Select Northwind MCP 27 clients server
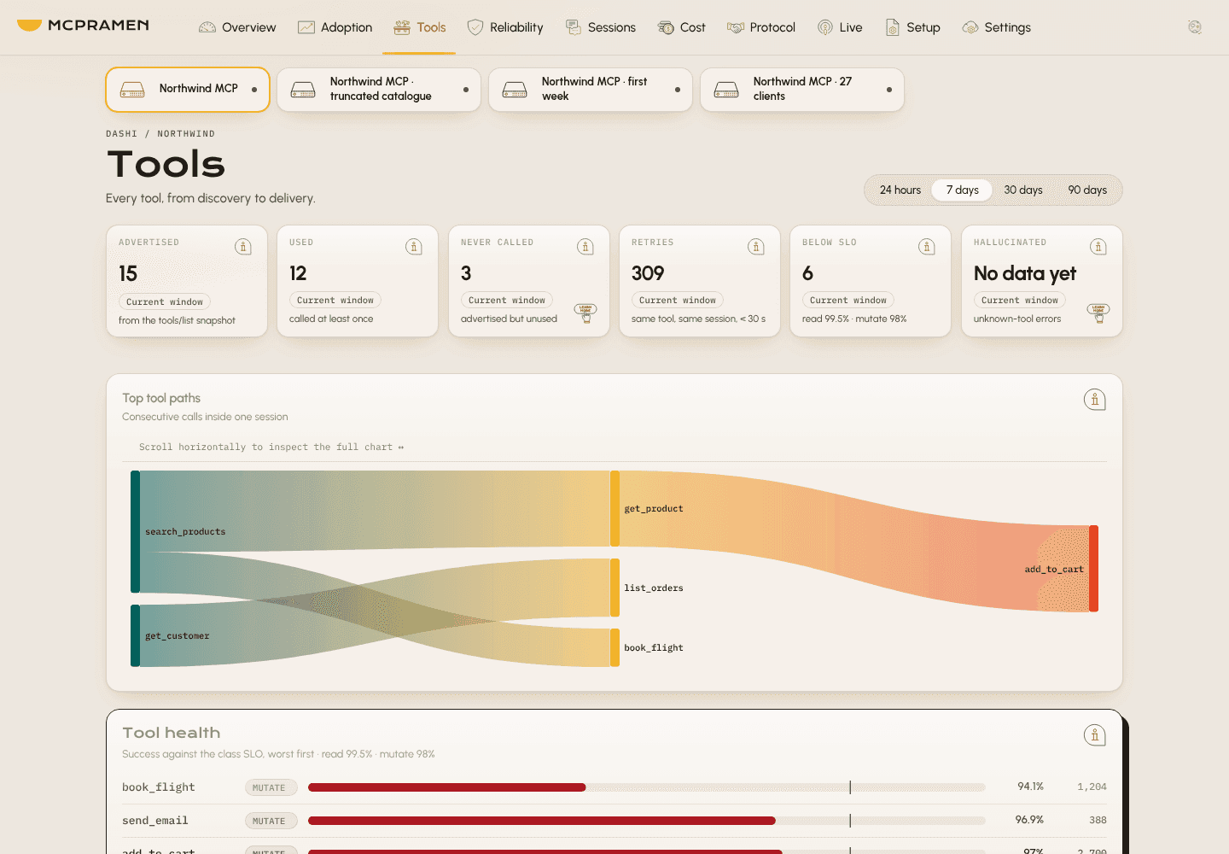This screenshot has width=1229, height=854. (802, 90)
